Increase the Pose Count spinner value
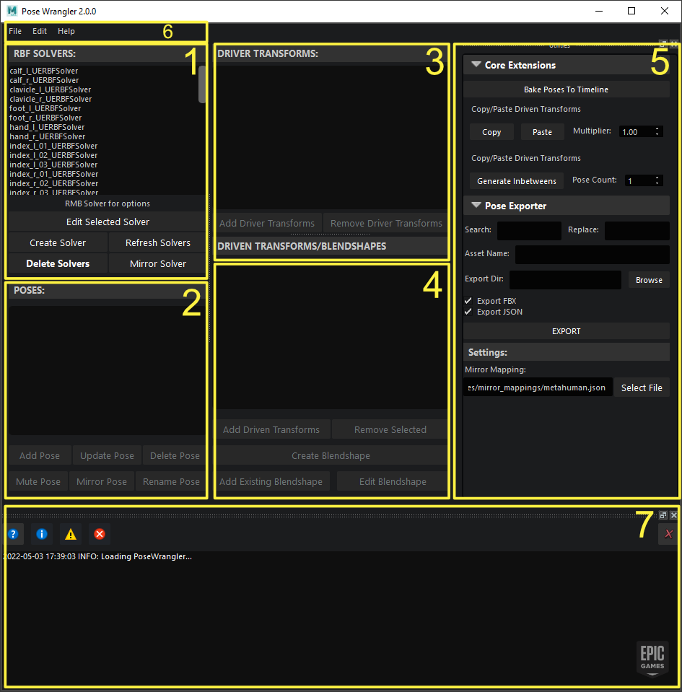Screen dimensions: 682x692 tap(657, 178)
